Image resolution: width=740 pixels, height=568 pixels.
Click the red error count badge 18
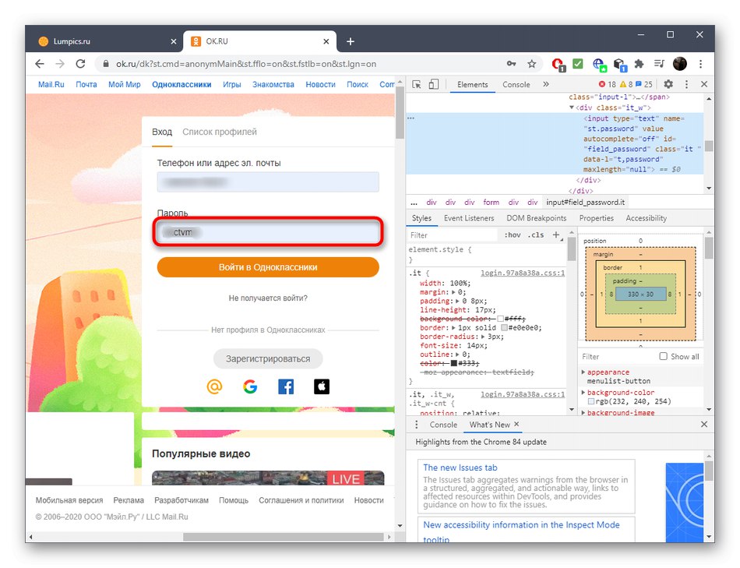click(x=608, y=84)
